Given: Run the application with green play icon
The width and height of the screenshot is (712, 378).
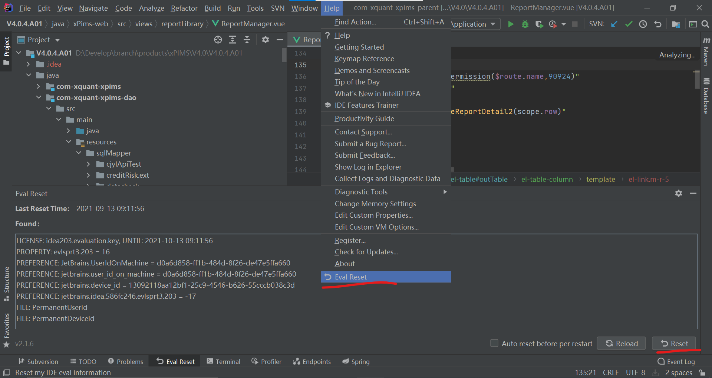Looking at the screenshot, I should pos(511,24).
